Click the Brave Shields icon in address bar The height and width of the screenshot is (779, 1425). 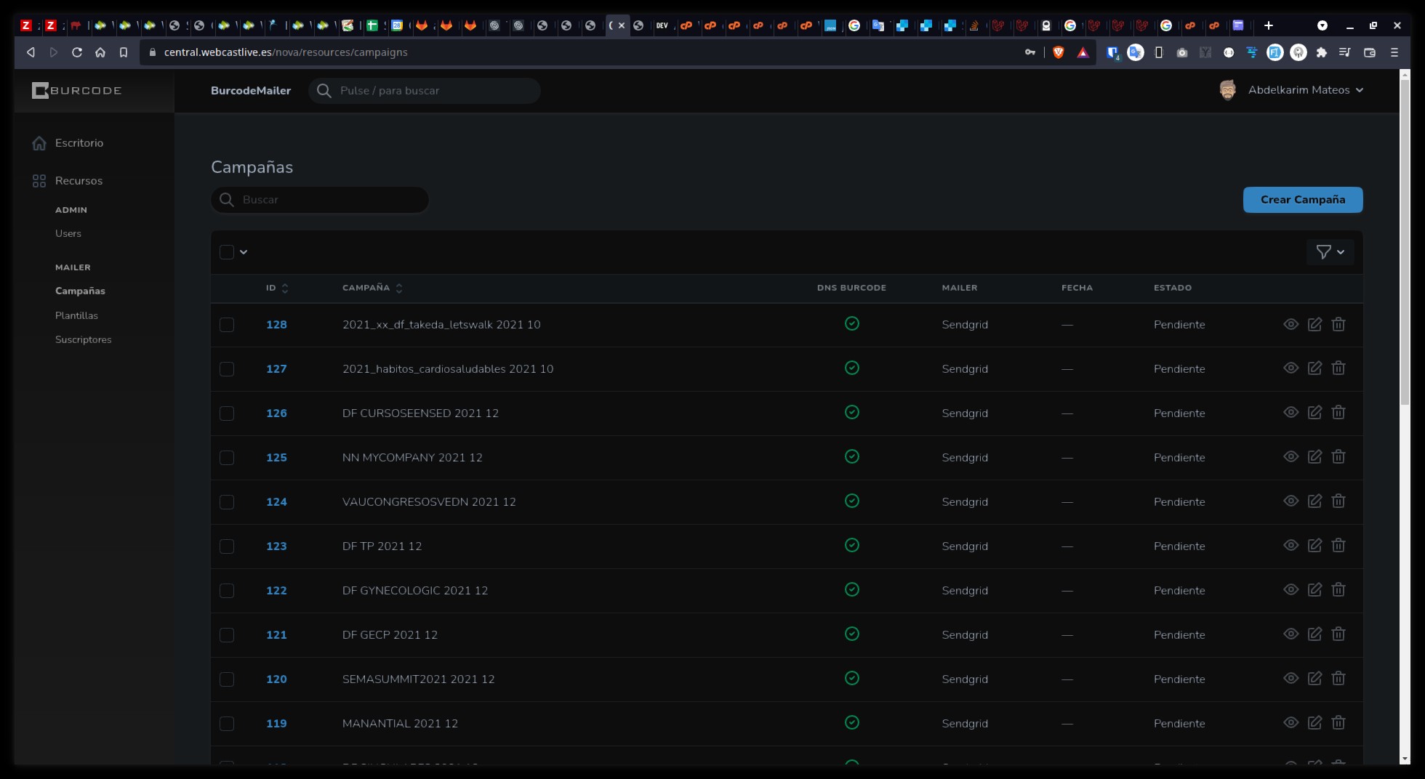pos(1059,52)
